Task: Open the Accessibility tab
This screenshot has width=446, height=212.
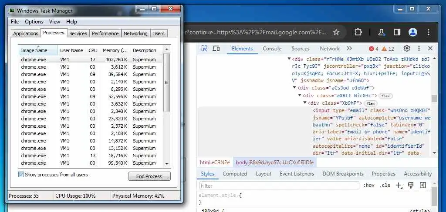Action: [418, 174]
